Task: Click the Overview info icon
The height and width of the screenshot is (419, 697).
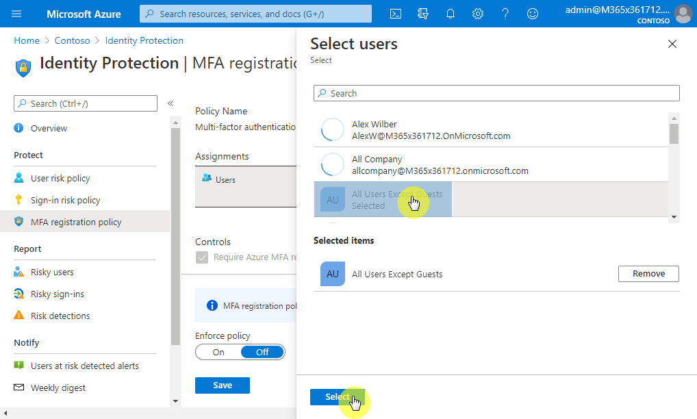Action: click(18, 128)
